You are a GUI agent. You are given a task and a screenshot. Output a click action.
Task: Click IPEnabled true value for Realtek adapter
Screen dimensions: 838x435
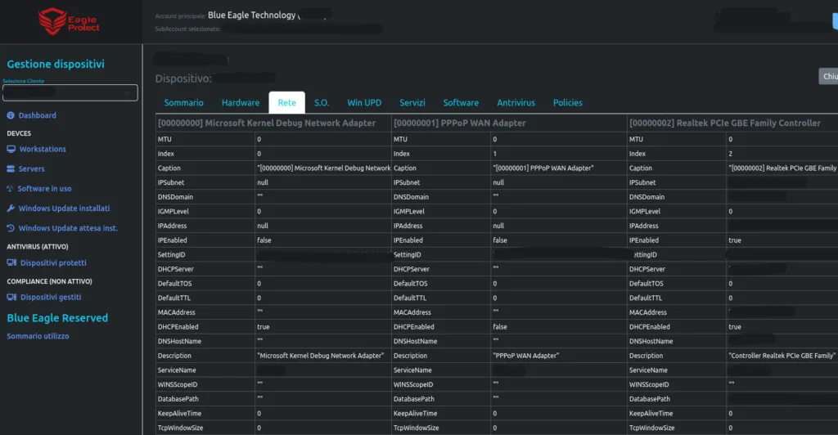point(735,240)
